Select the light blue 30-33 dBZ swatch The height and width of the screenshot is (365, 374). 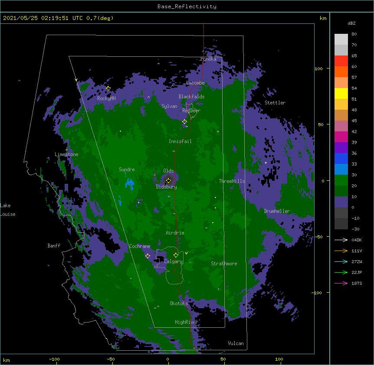pos(341,169)
